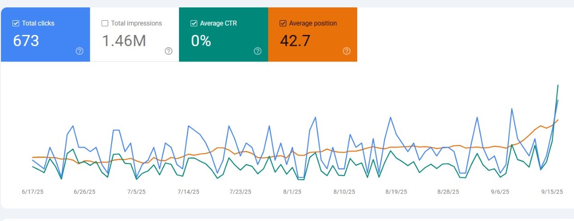Click green CTR line's highest peak at right
The image size is (574, 221).
pos(558,85)
